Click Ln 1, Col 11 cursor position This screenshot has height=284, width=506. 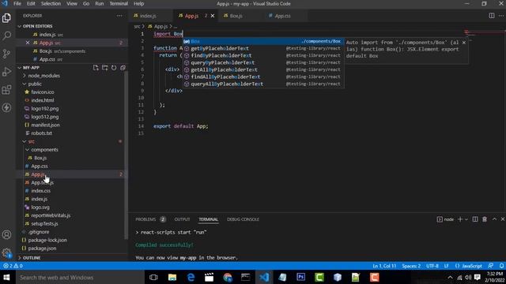384,266
